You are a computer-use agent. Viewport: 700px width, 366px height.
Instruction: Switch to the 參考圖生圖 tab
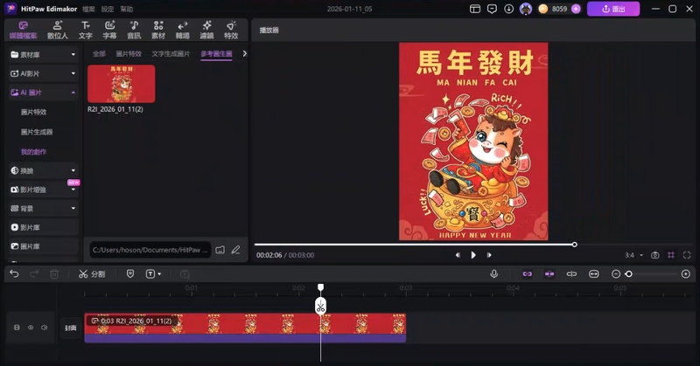tap(216, 53)
